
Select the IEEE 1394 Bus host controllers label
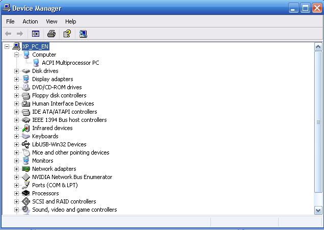[x=69, y=120]
